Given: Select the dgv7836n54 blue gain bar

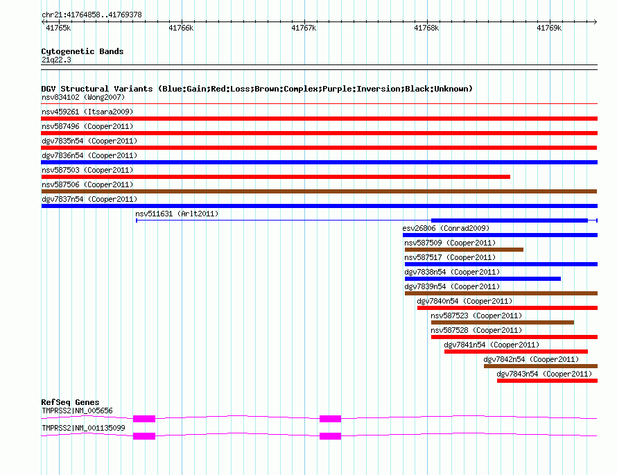Looking at the screenshot, I should pyautogui.click(x=319, y=162).
